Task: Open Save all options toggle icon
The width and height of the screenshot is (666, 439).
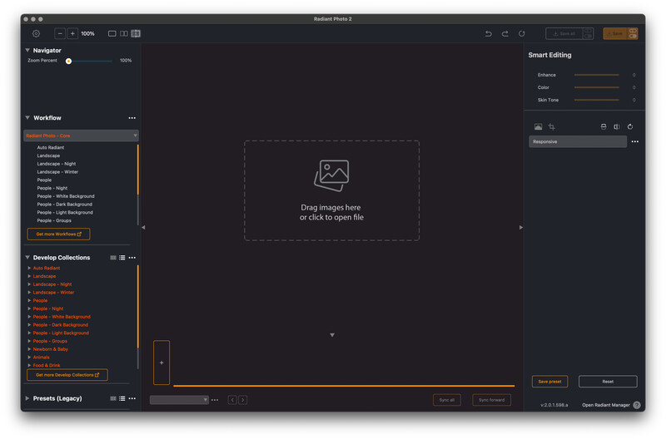Action: [x=589, y=33]
